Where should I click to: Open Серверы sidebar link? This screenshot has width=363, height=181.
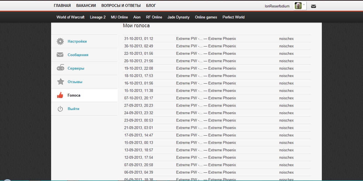tap(76, 68)
